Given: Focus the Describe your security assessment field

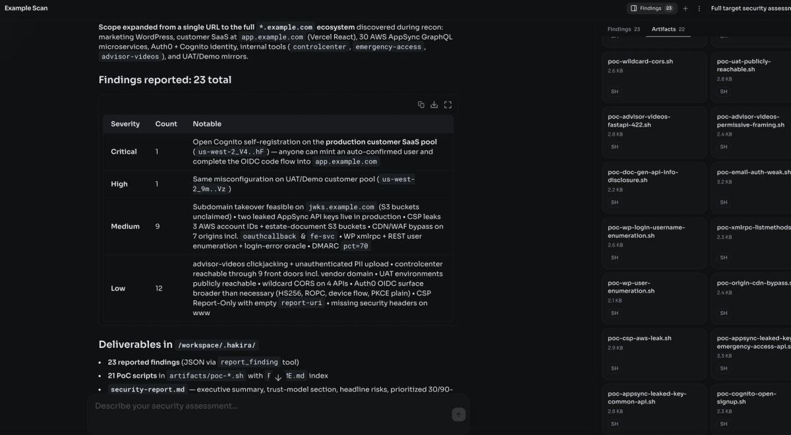Looking at the screenshot, I should [270, 406].
